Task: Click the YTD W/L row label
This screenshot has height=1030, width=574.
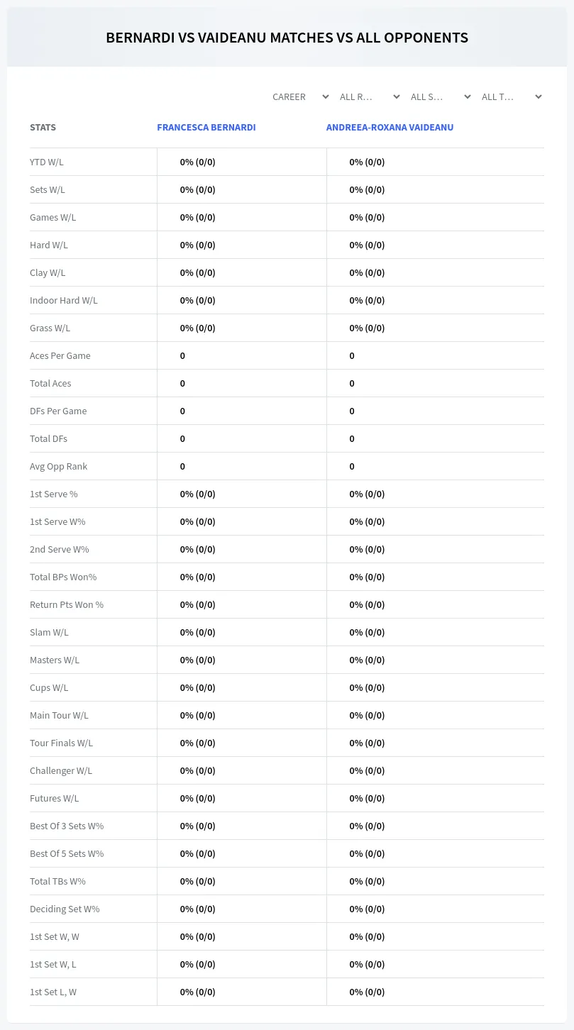Action: click(x=47, y=162)
